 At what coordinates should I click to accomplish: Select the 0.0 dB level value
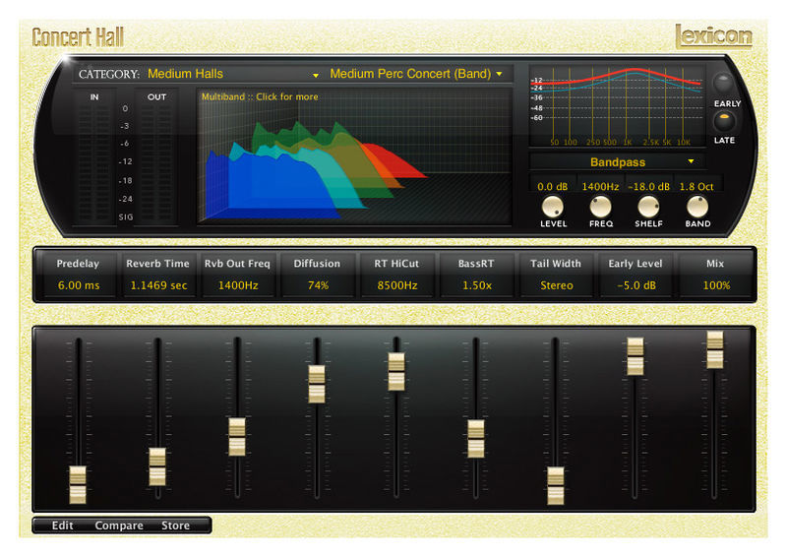[x=552, y=186]
